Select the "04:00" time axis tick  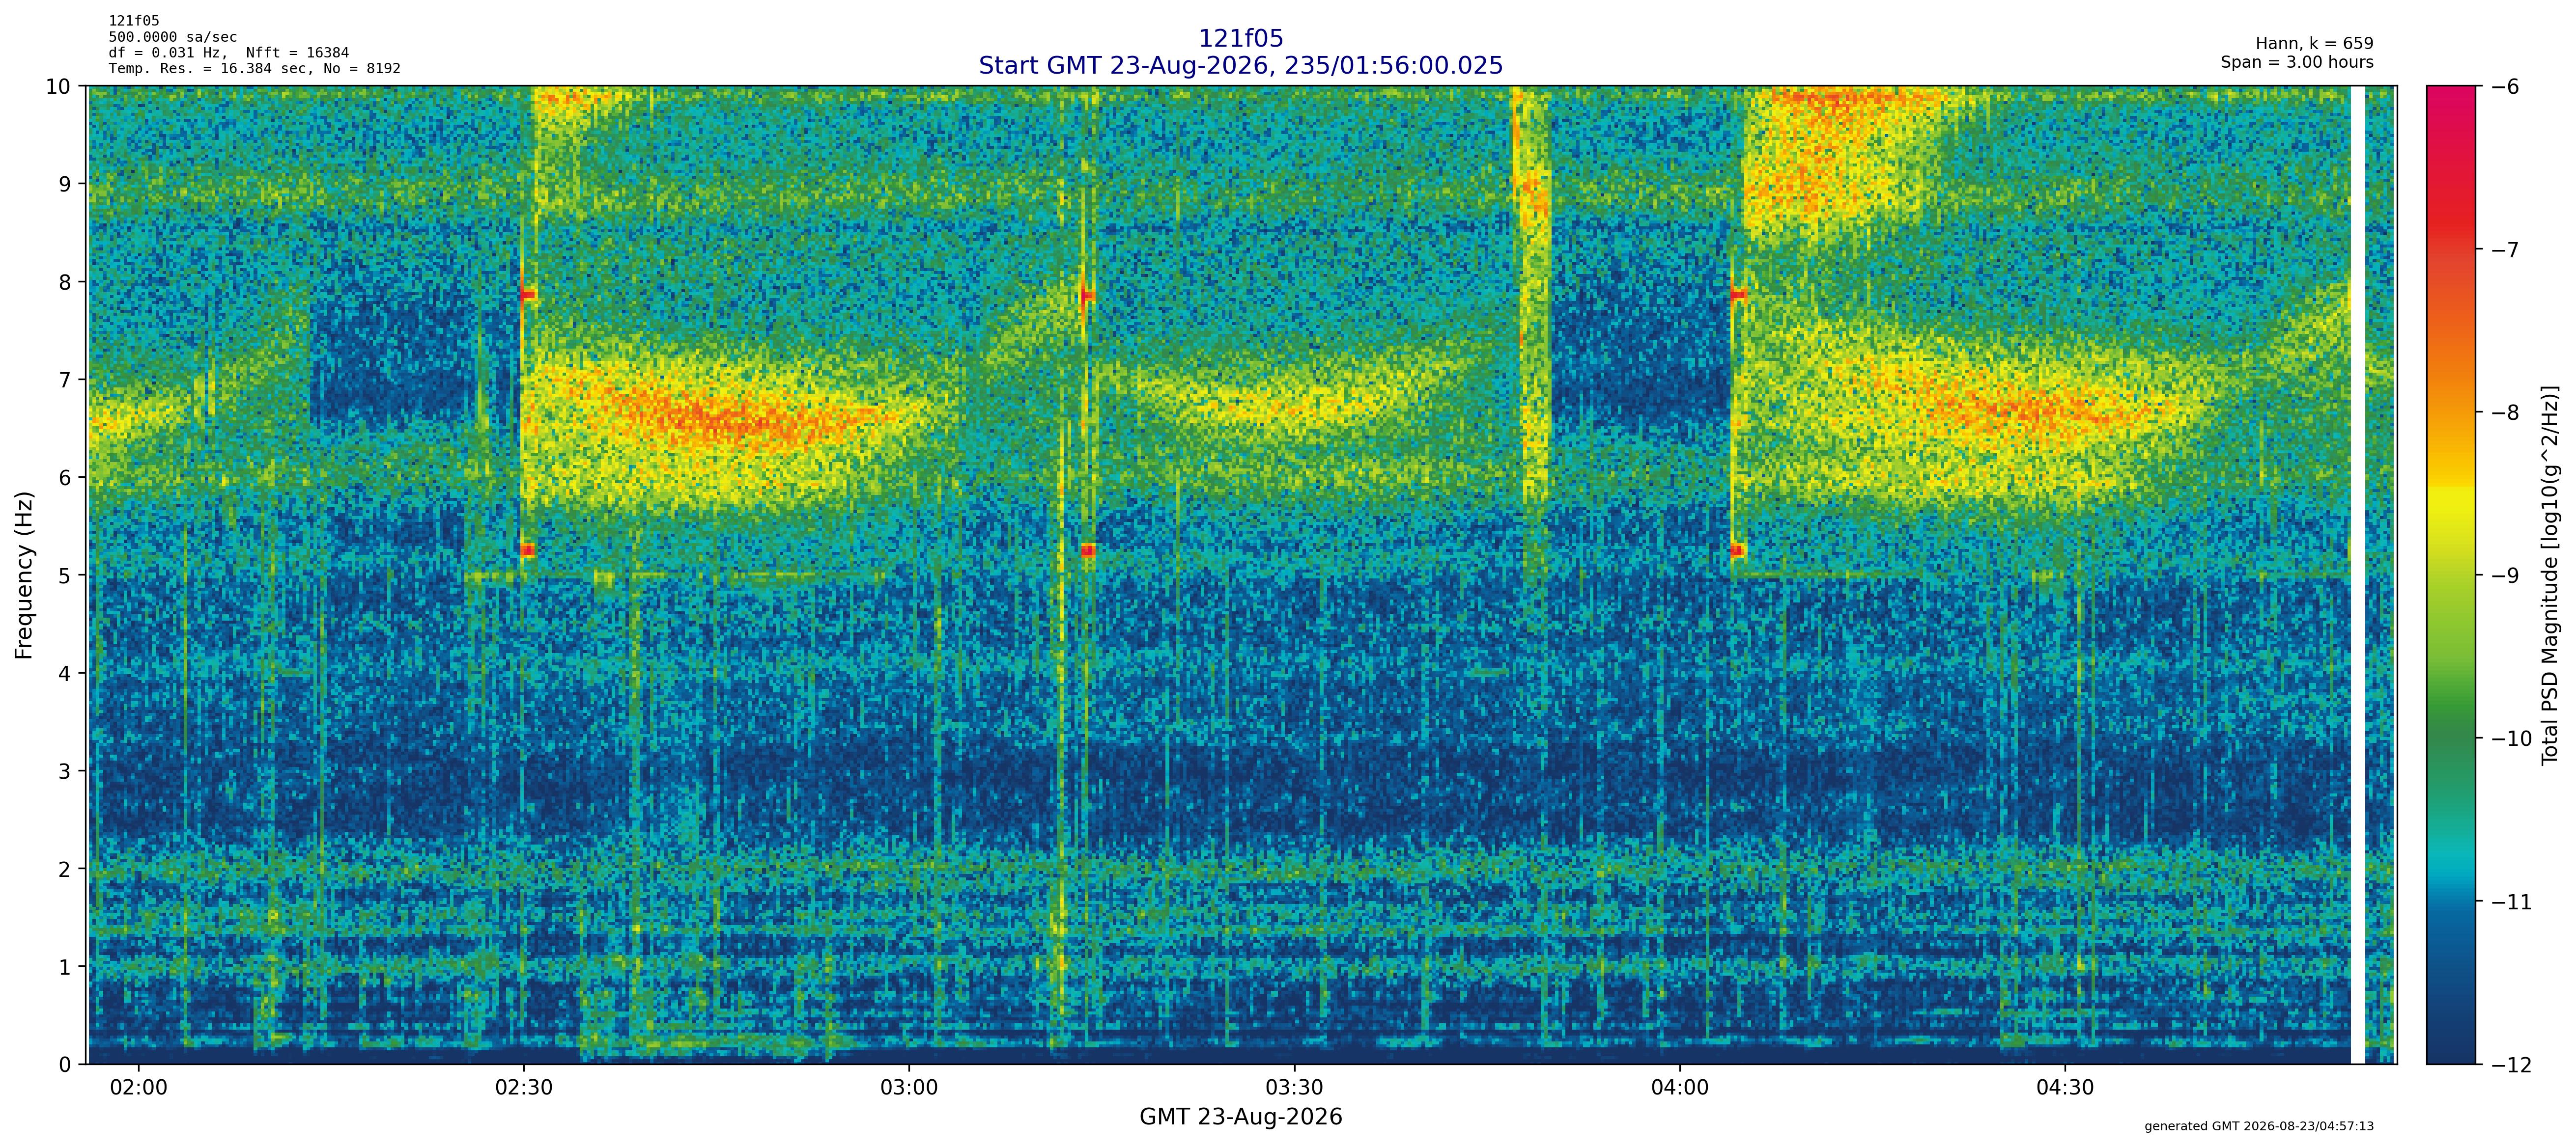coord(1680,1087)
